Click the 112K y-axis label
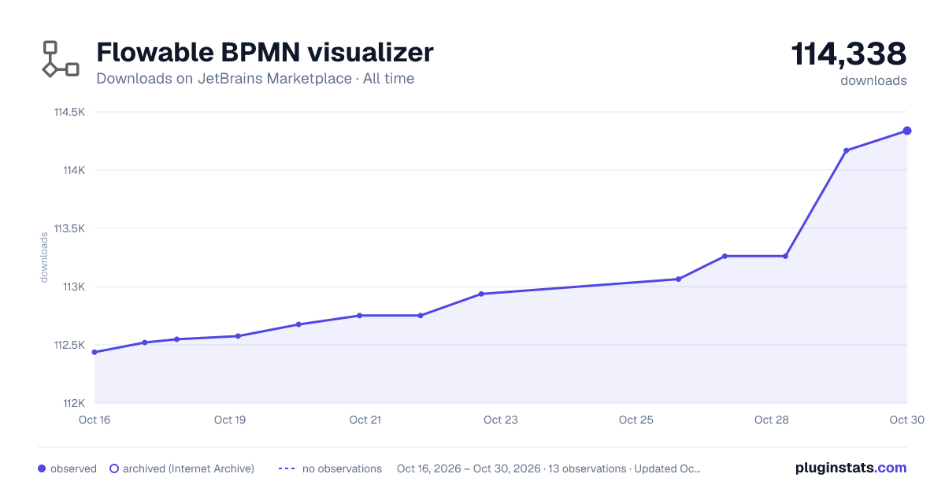Image resolution: width=945 pixels, height=496 pixels. (74, 403)
